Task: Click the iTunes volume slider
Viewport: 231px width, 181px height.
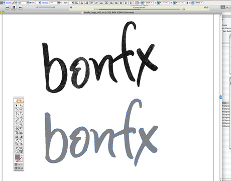Action: point(45,7)
